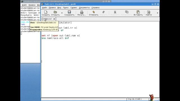
Task: Click the line '$ns namtrace-all $nf'
Action: coord(55,38)
